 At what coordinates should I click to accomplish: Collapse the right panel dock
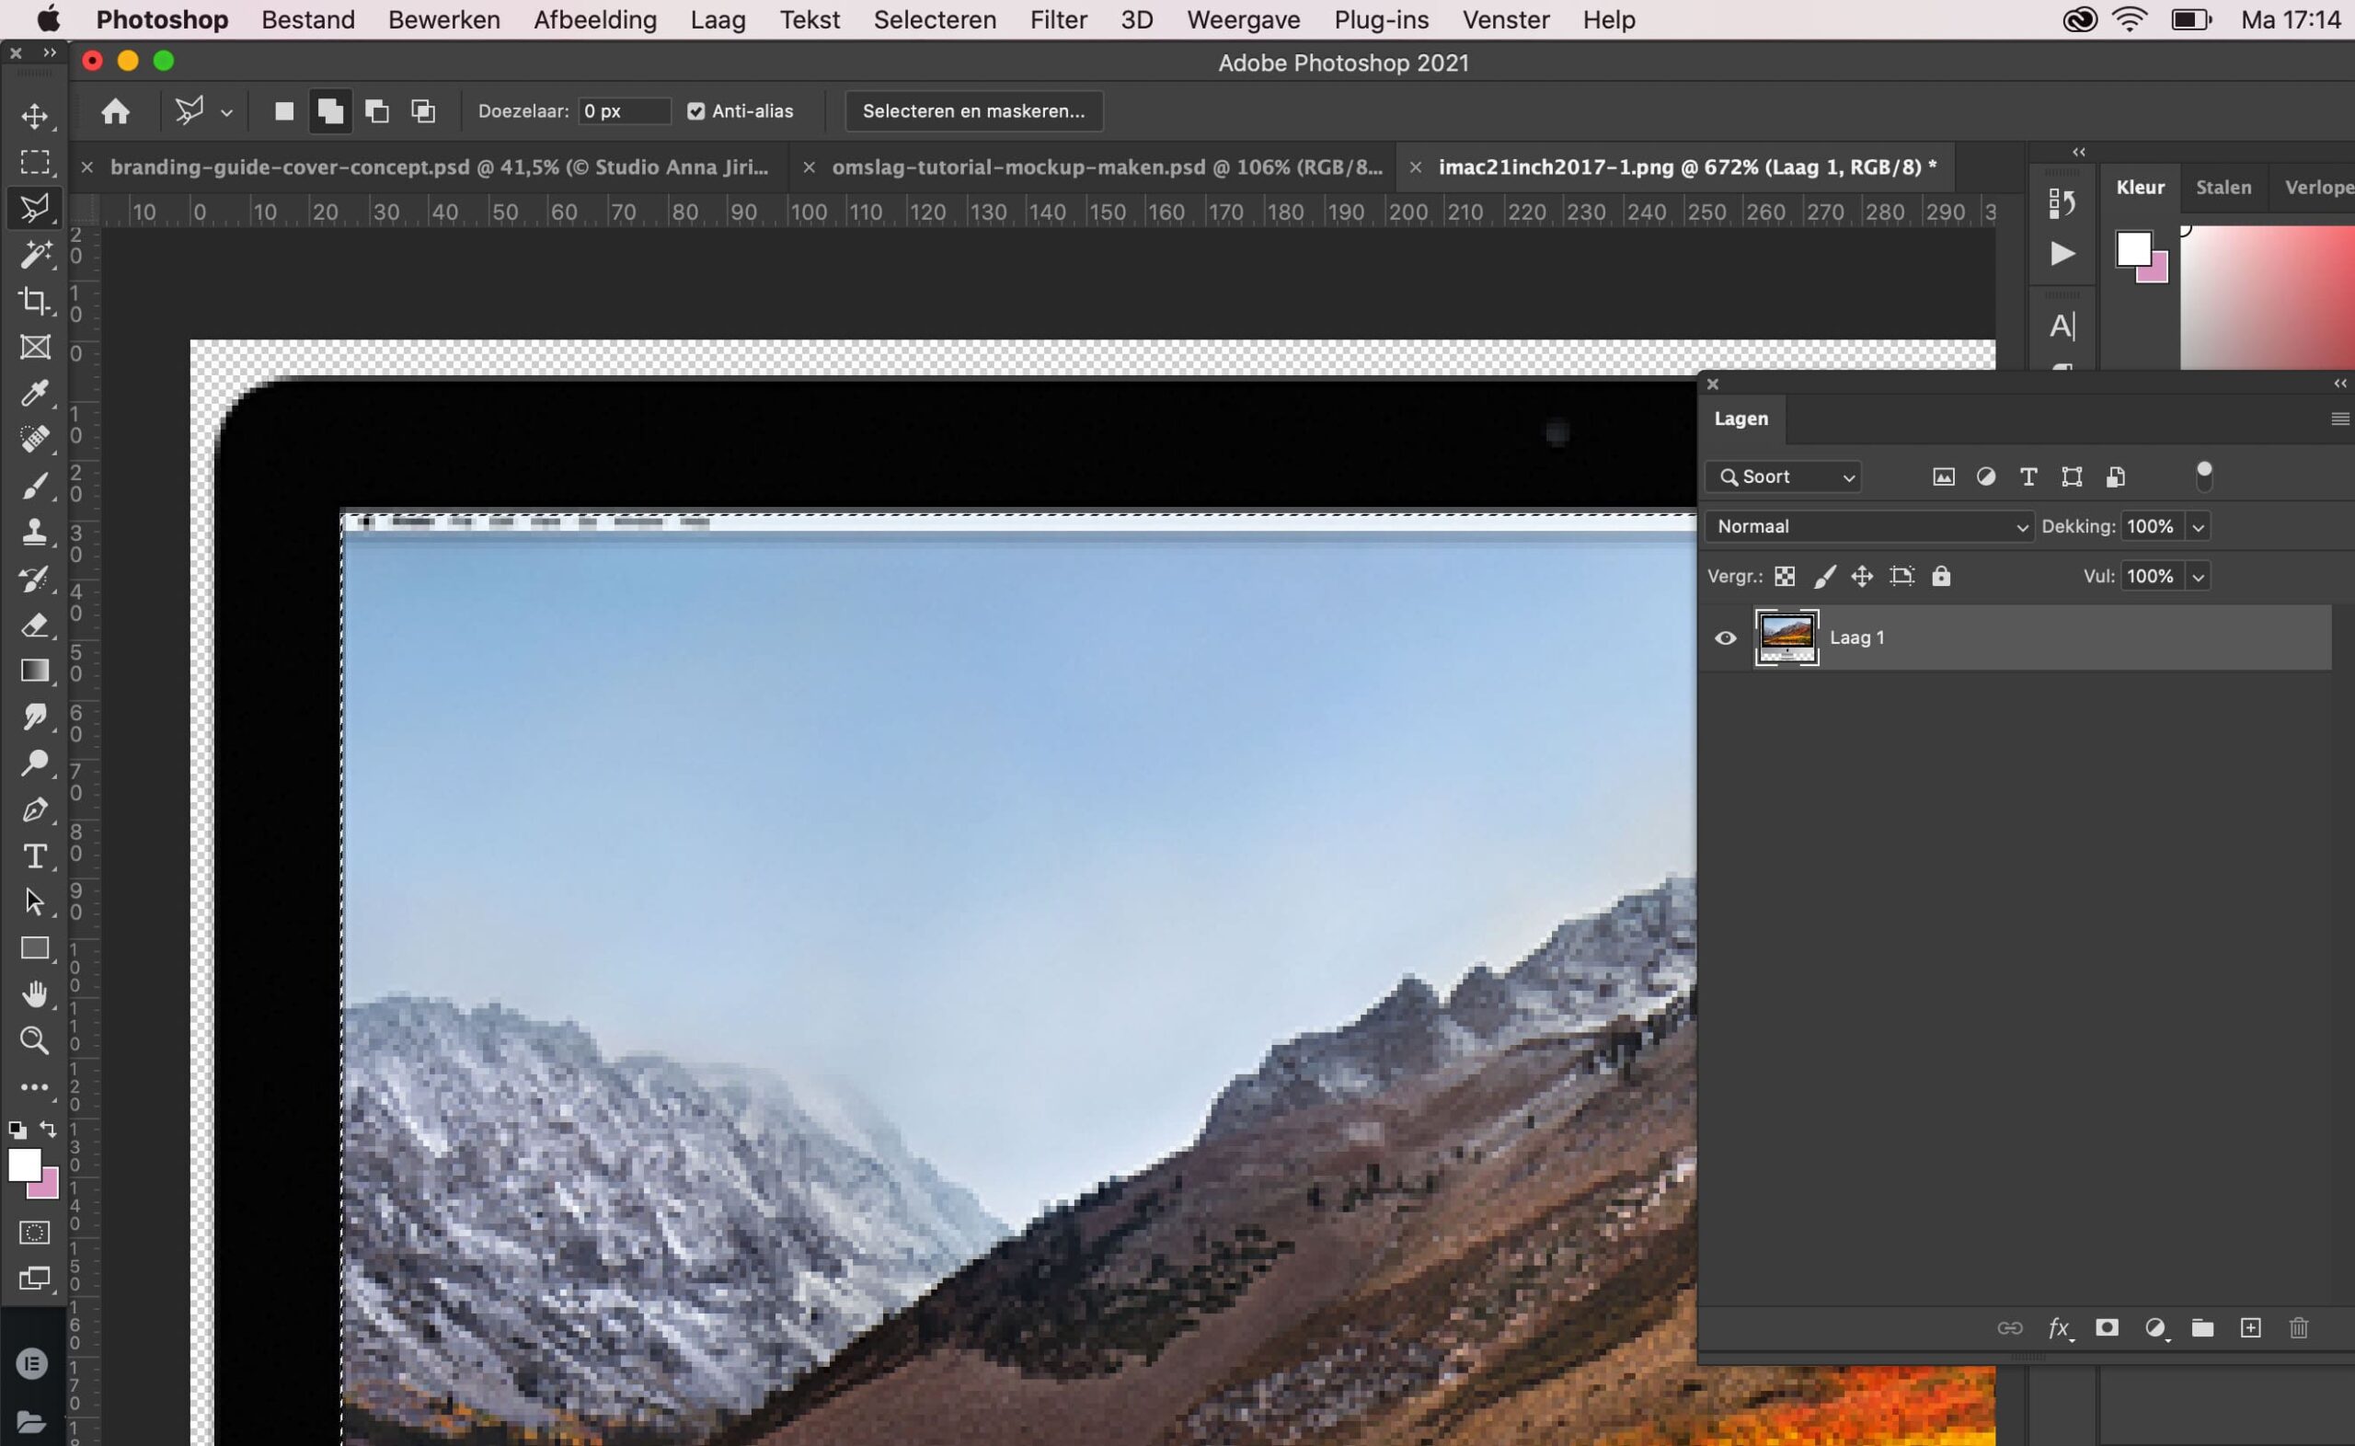pos(2079,152)
